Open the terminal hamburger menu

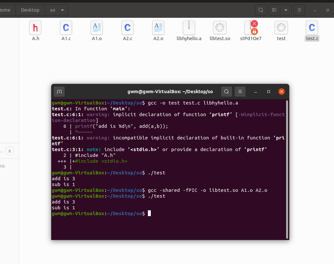(240, 92)
